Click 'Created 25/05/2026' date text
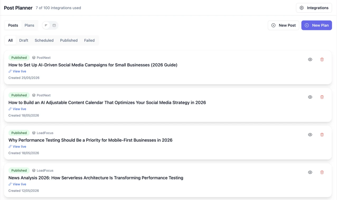 (x=24, y=78)
